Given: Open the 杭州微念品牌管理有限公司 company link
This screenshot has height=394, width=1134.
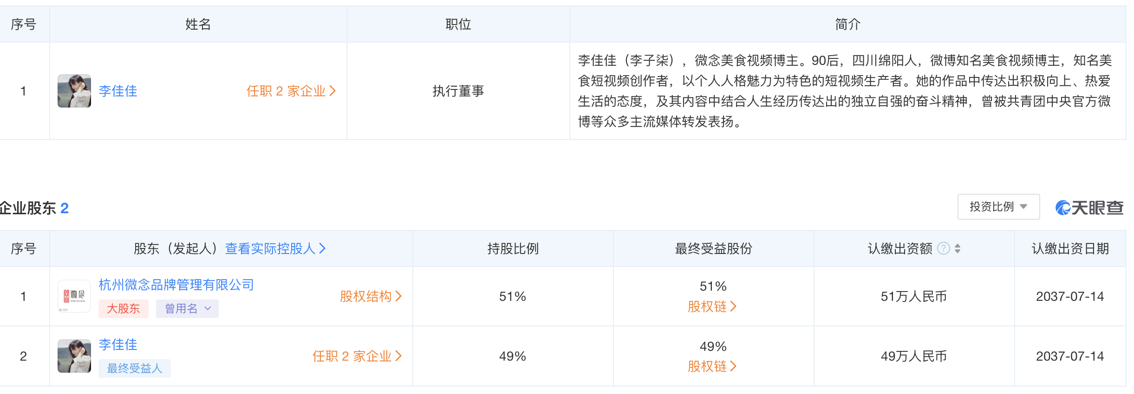Looking at the screenshot, I should click(175, 286).
